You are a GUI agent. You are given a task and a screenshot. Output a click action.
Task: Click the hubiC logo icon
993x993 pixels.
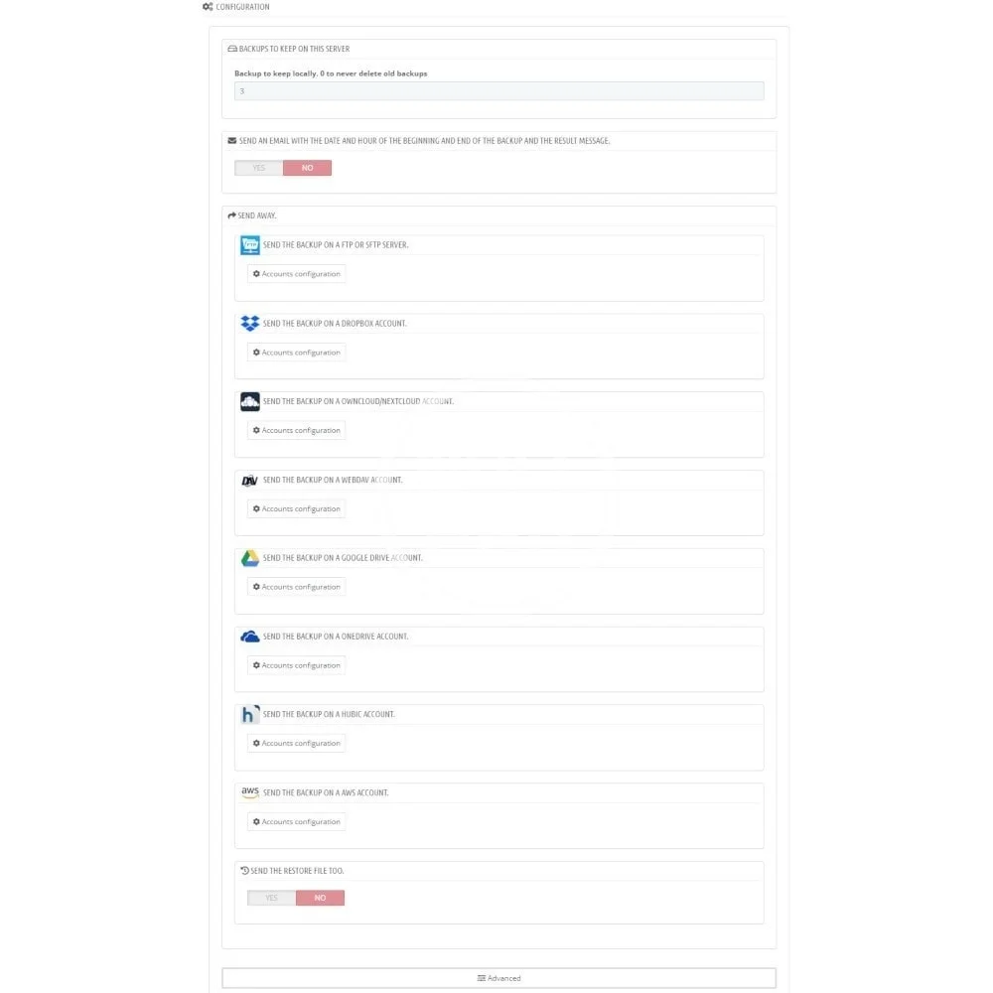pyautogui.click(x=250, y=714)
